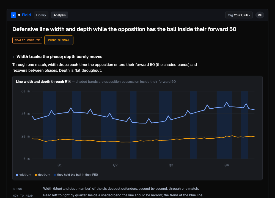Open the MR user avatar
The width and height of the screenshot is (275, 198).
point(260,15)
